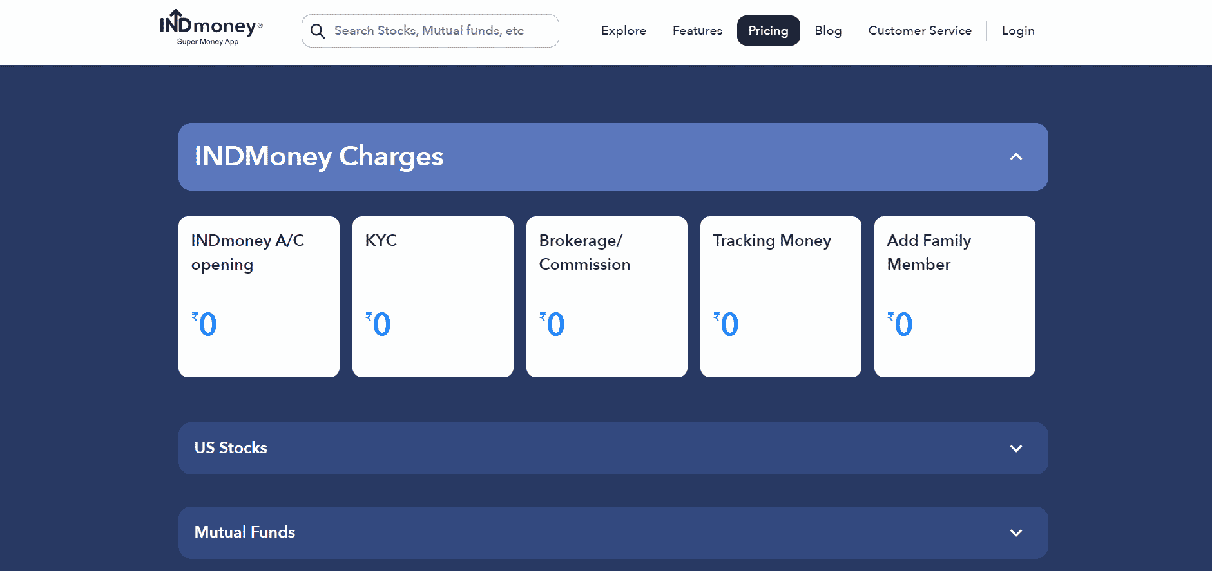Click the ₹0 value under KYC

point(378,324)
